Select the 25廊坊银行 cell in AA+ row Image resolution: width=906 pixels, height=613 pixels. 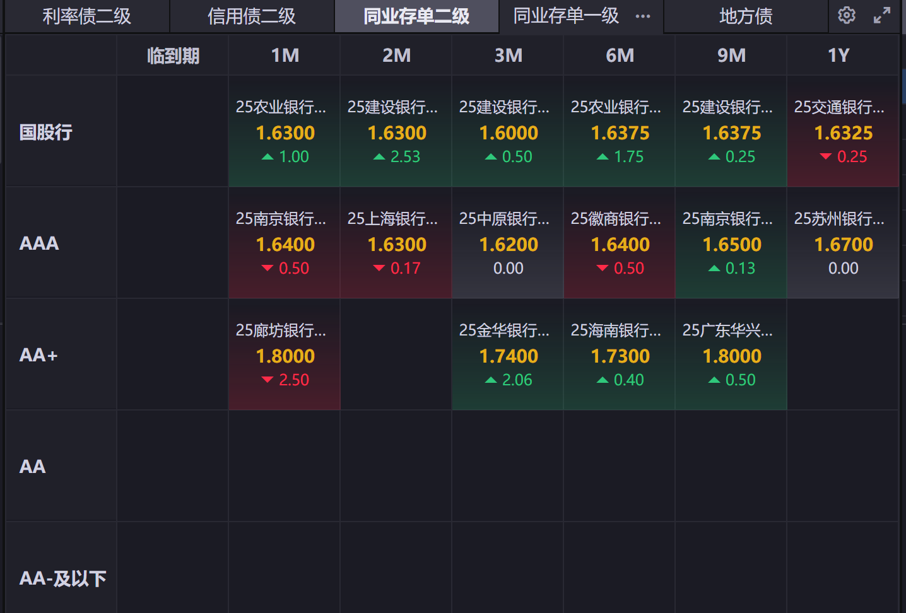tap(285, 355)
